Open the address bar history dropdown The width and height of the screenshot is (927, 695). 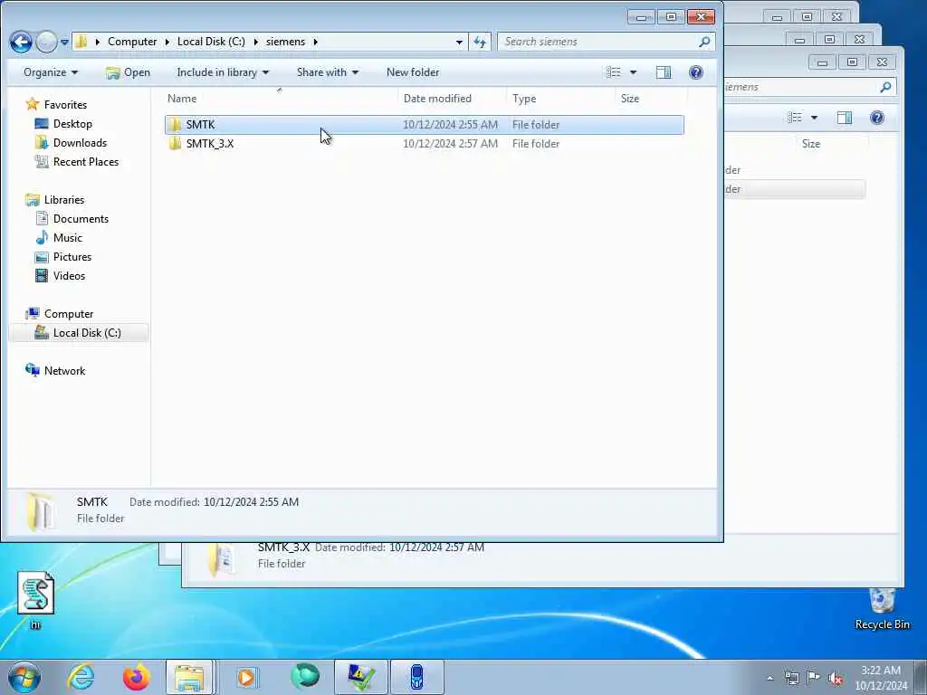point(459,42)
